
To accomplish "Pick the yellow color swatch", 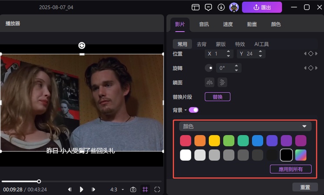I will tap(214, 140).
